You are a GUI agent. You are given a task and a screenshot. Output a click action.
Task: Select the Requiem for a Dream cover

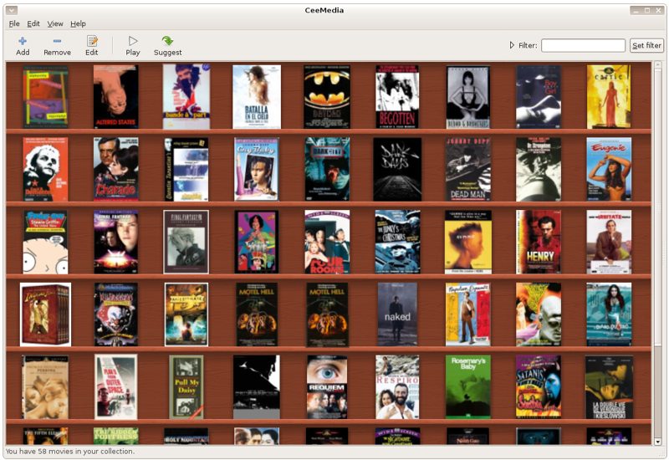[327, 386]
